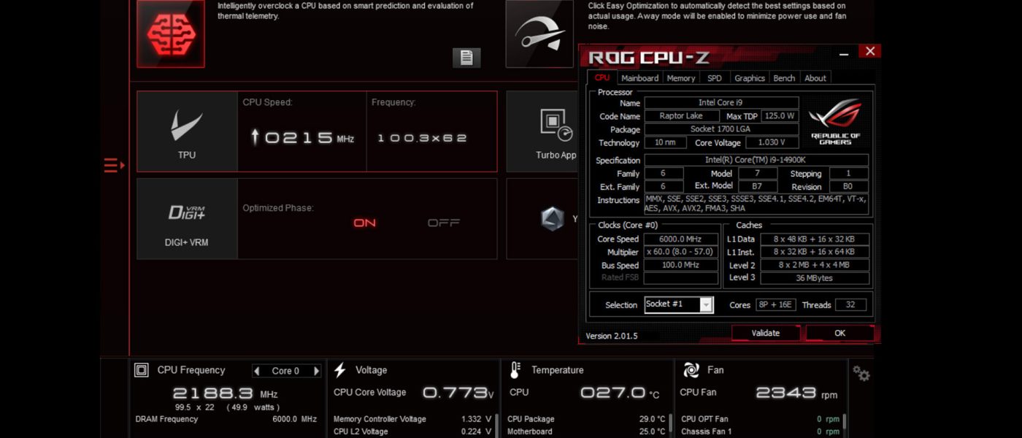Click the 6000.0 MHz core speed value
Screen dimensions: 1022x438
pos(680,239)
